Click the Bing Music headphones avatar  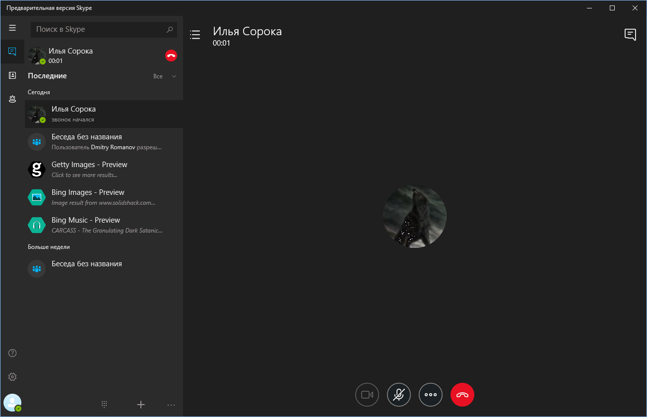pyautogui.click(x=37, y=225)
